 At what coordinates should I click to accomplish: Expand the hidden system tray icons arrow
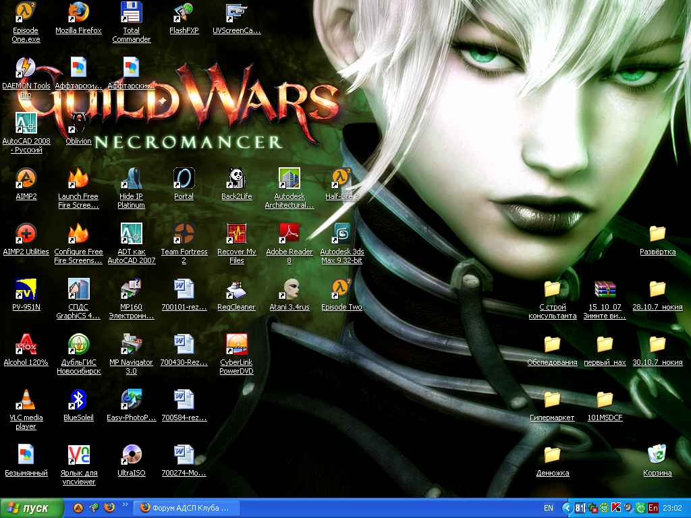pyautogui.click(x=566, y=508)
